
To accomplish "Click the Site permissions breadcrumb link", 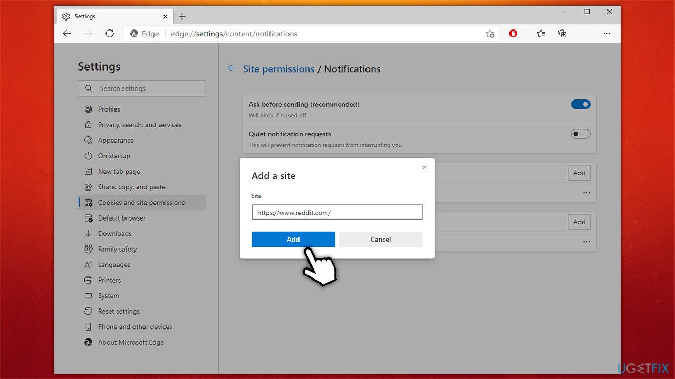I will point(278,68).
